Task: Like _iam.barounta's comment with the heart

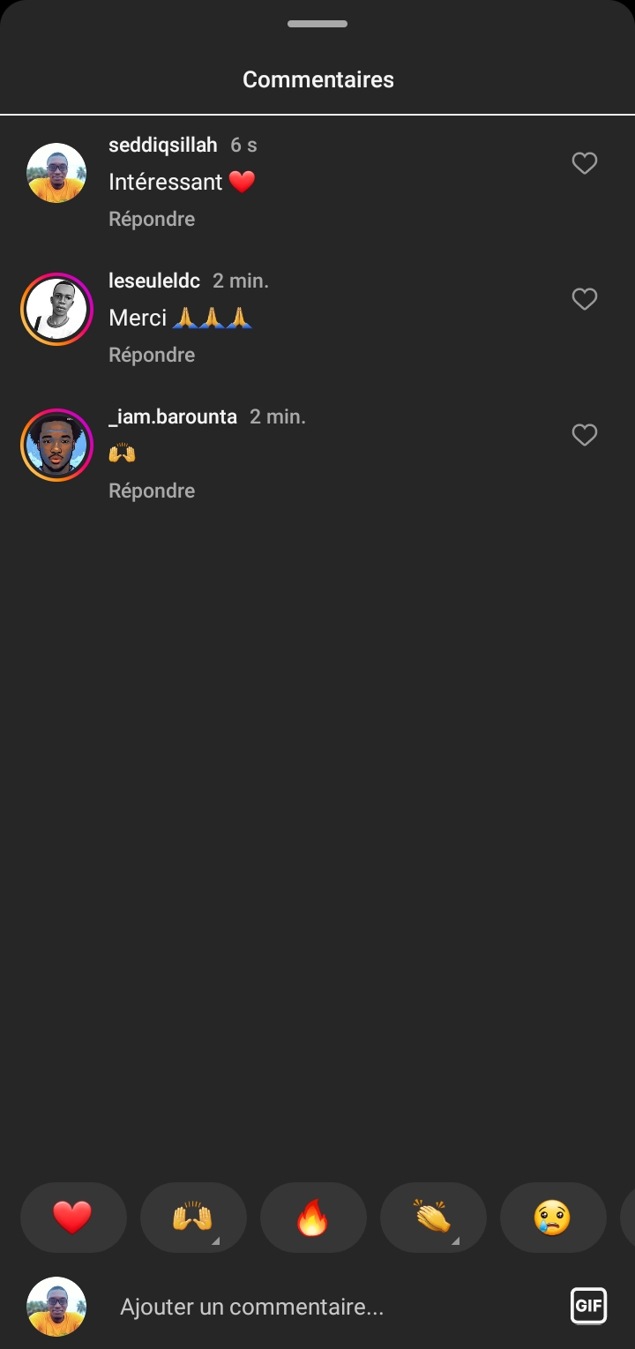Action: pos(585,435)
